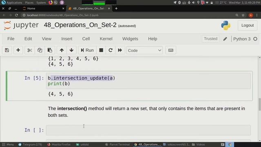Insert a cell below using the plus icon
Image resolution: width=261 pixels, height=147 pixels.
[x=18, y=50]
